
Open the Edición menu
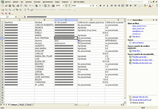[x=16, y=2]
